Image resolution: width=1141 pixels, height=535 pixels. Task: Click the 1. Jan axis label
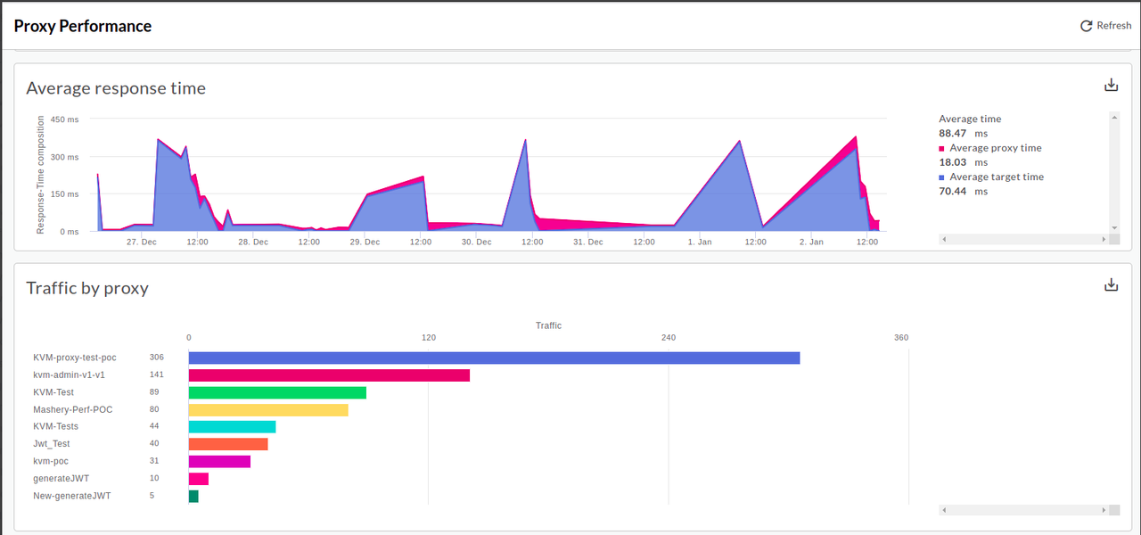pyautogui.click(x=700, y=242)
